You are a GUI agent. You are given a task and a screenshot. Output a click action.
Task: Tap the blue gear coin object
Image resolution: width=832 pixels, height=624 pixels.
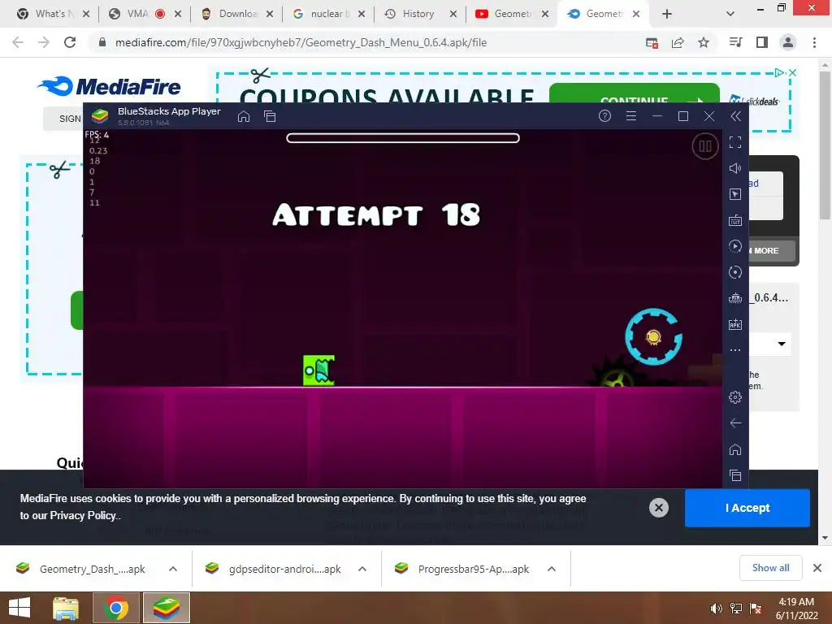[653, 336]
